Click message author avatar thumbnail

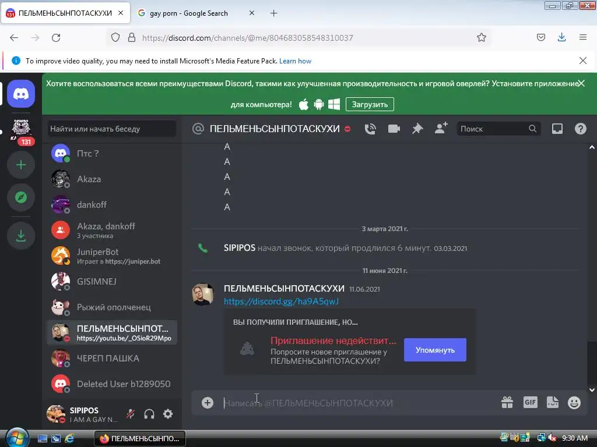click(x=203, y=294)
